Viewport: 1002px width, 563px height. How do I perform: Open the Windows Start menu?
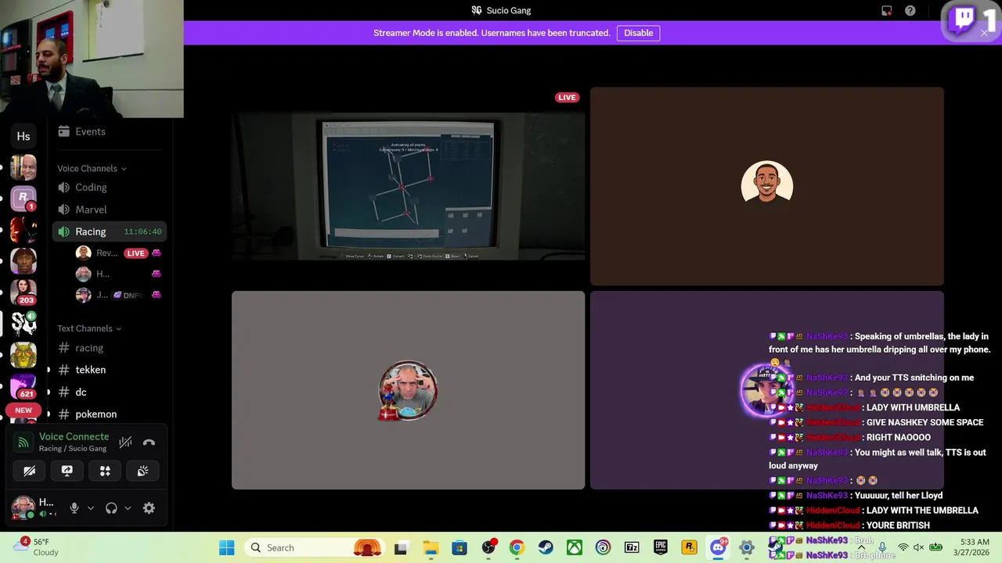coord(227,547)
